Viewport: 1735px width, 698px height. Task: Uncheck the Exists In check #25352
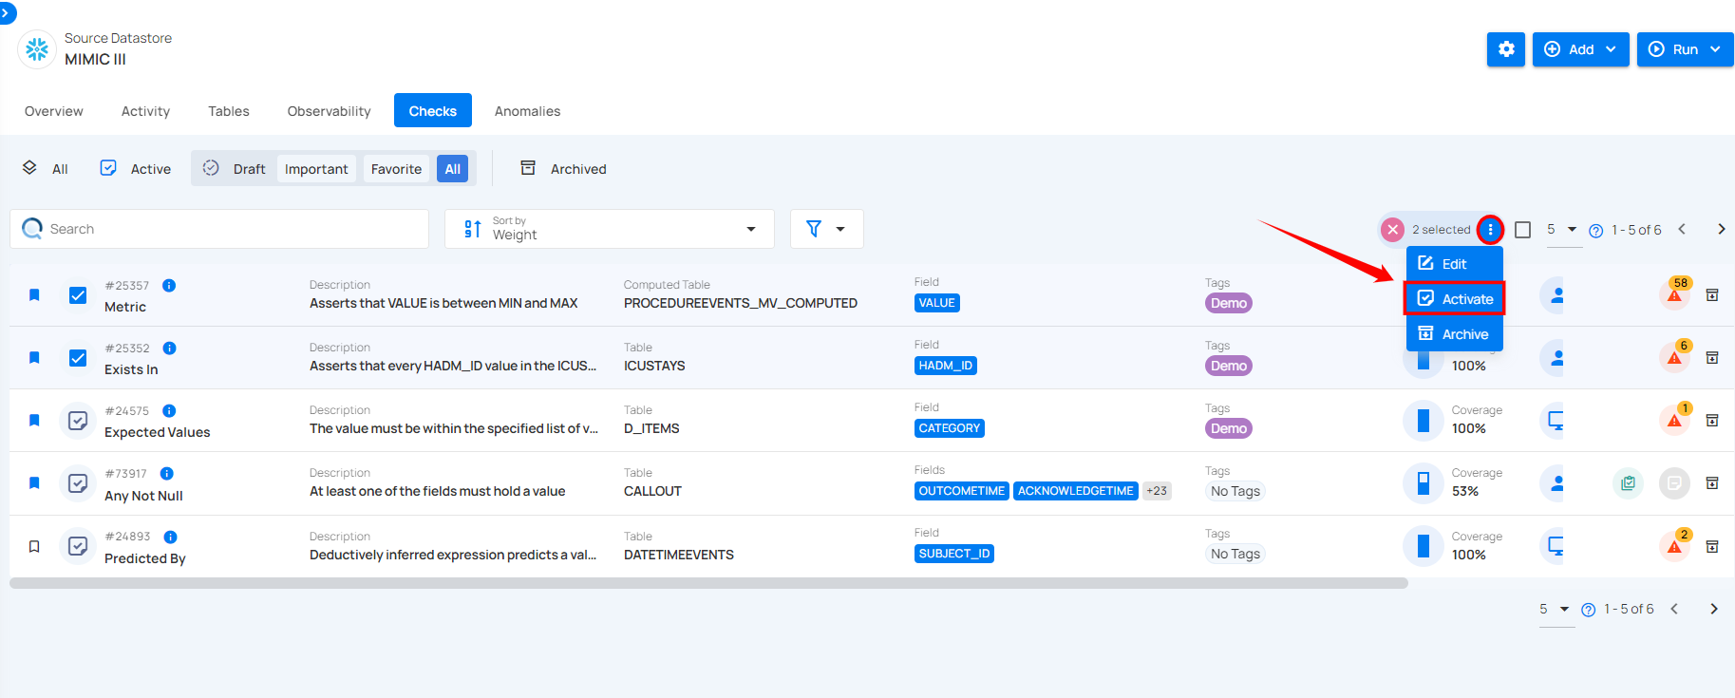tap(78, 358)
